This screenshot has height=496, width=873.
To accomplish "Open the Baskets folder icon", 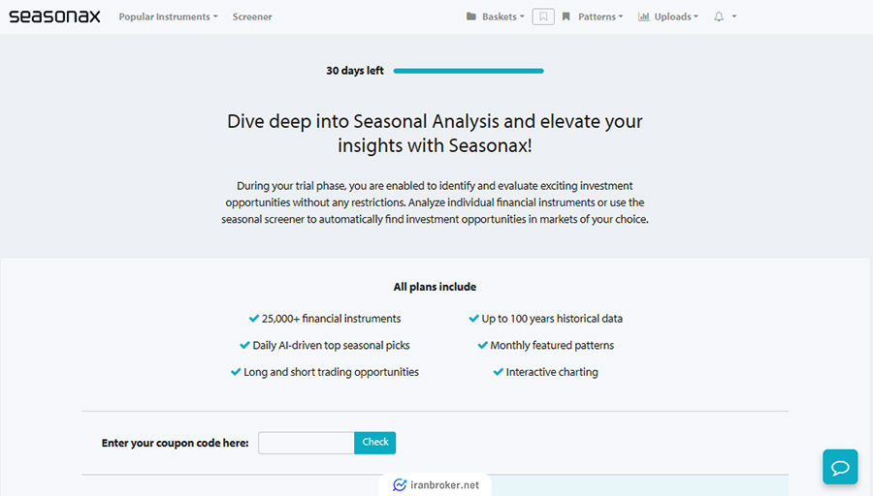I will click(x=471, y=16).
